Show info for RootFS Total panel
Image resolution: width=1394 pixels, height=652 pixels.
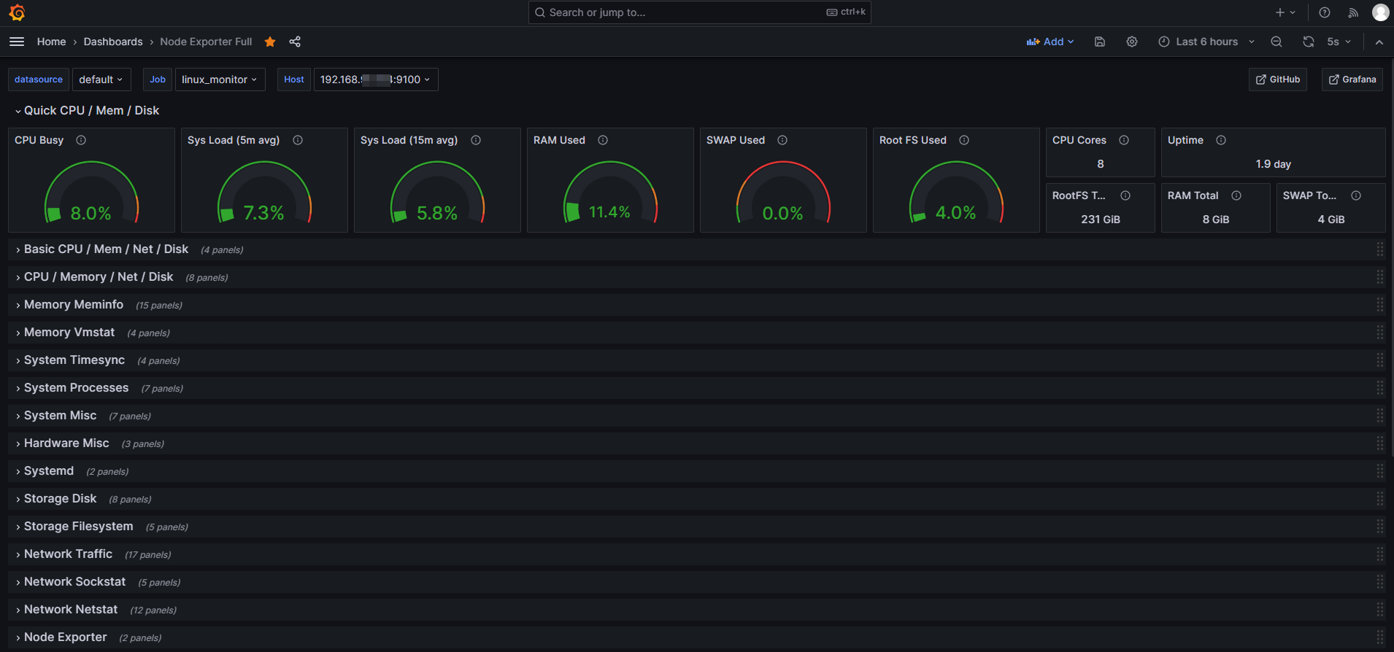[1125, 195]
